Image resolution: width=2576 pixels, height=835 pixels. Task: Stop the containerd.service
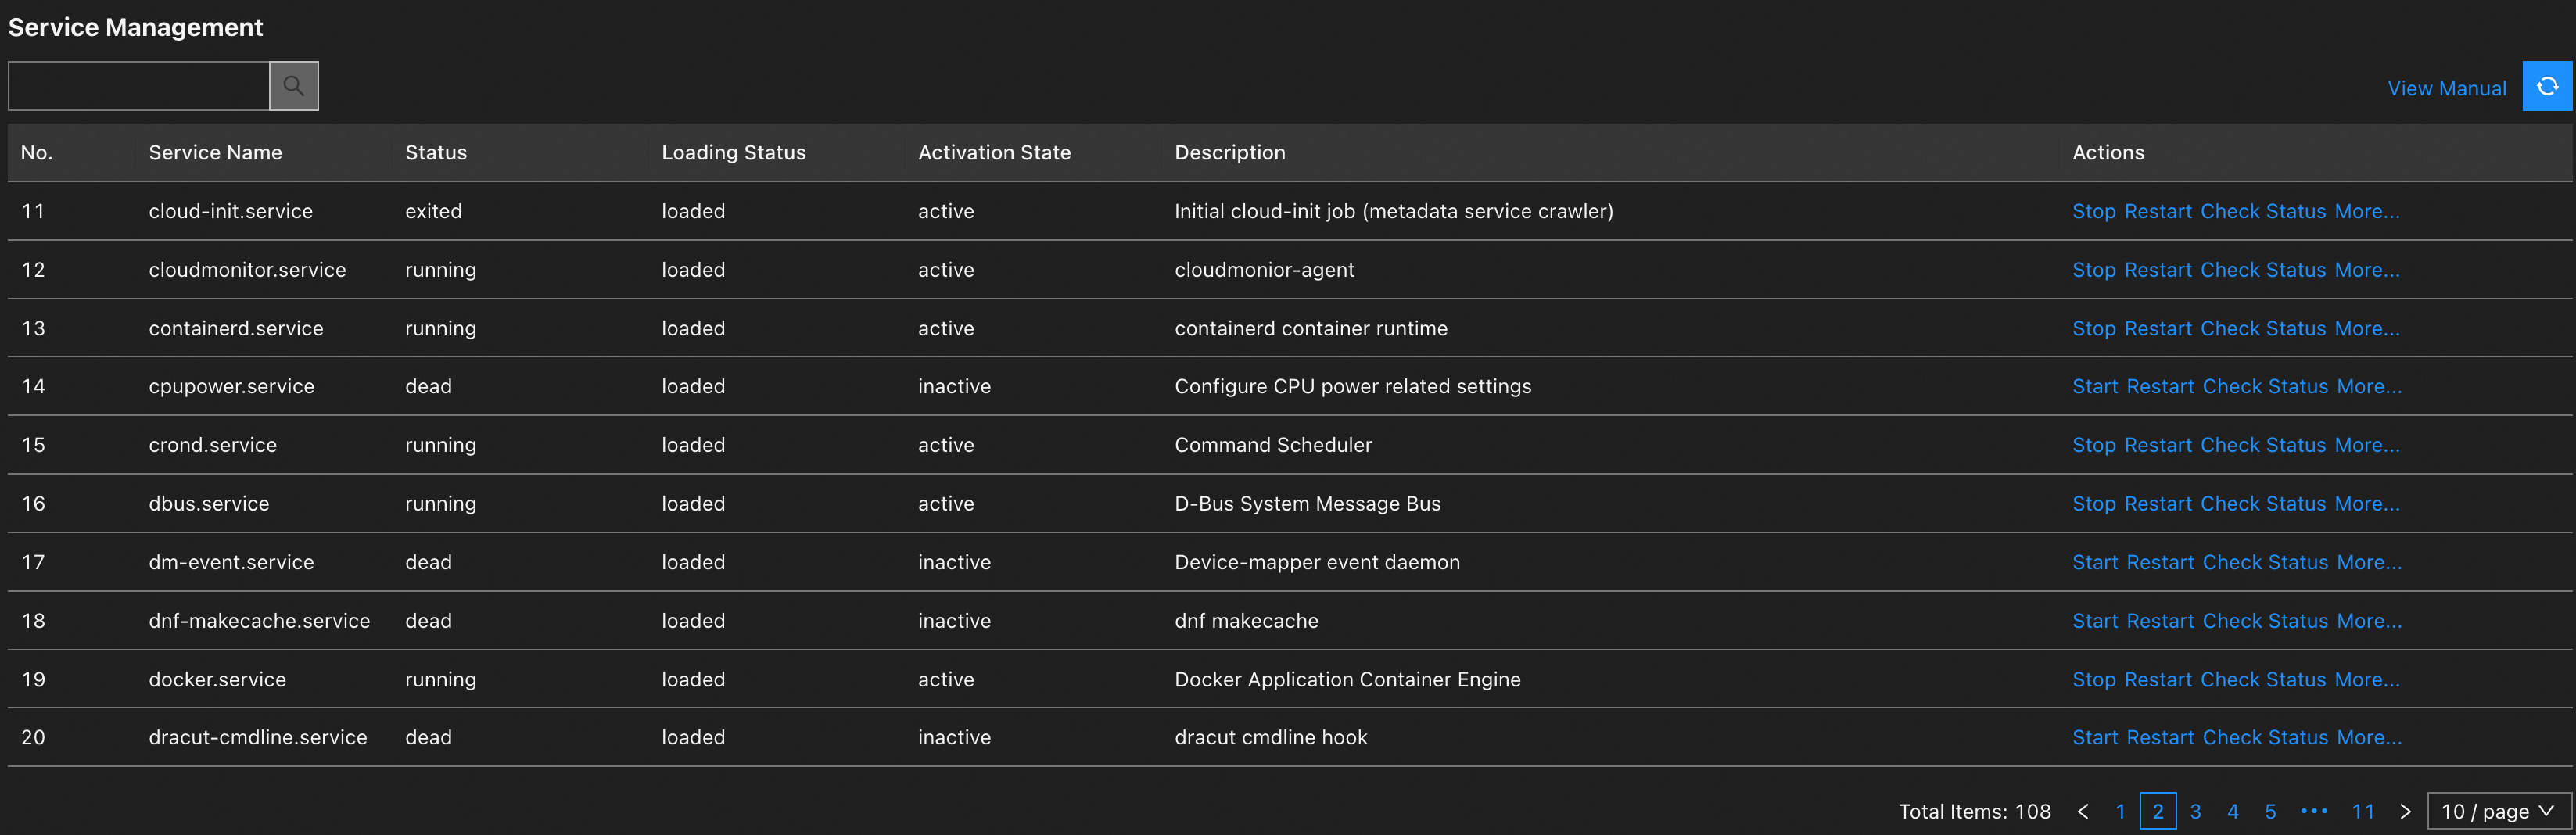pyautogui.click(x=2093, y=328)
